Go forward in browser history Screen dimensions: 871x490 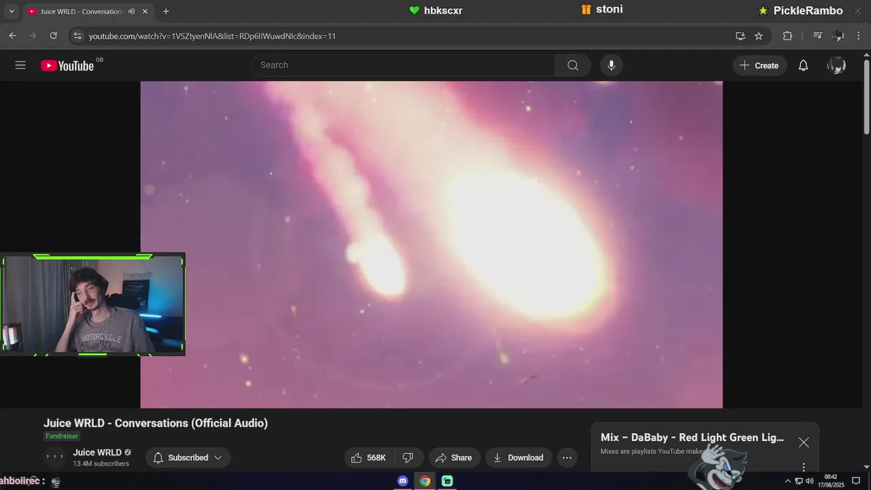pos(33,36)
